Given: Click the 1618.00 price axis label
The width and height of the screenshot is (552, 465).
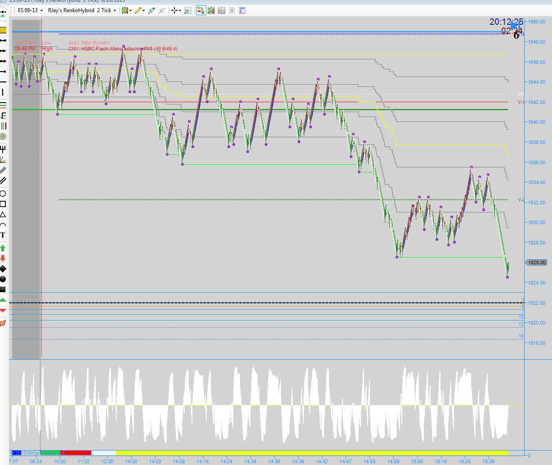Looking at the screenshot, I should click(x=537, y=343).
